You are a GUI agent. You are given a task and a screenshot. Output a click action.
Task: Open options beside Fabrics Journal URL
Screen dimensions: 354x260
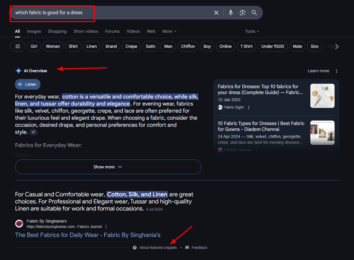(106, 227)
